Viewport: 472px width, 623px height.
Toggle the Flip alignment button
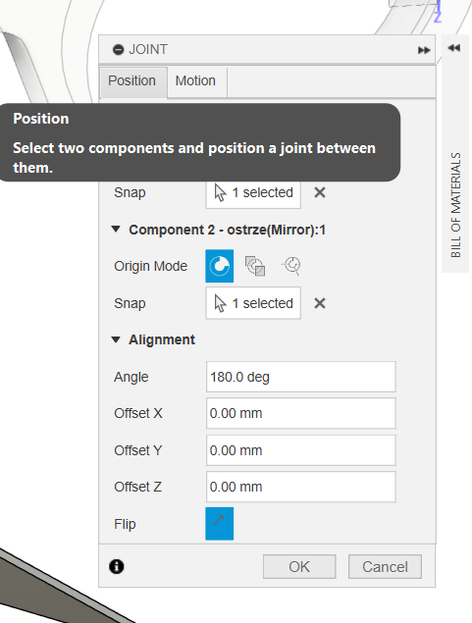[x=219, y=523]
